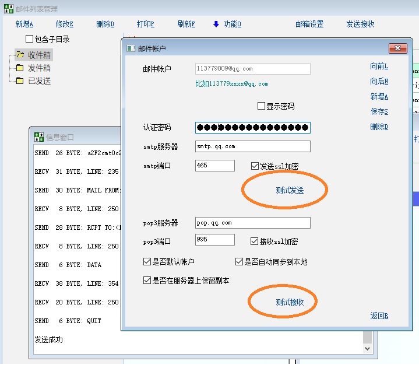The height and width of the screenshot is (368, 419).
Task: Click the smtp服务器 input field
Action: (252, 146)
